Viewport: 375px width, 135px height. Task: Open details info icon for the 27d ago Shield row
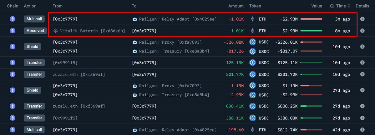point(362,90)
